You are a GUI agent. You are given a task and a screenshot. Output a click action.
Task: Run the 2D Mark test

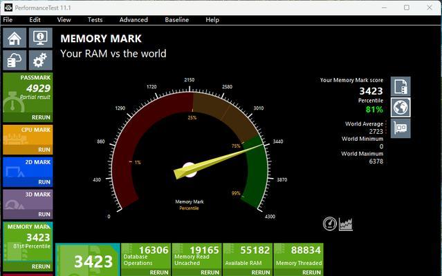tap(44, 182)
